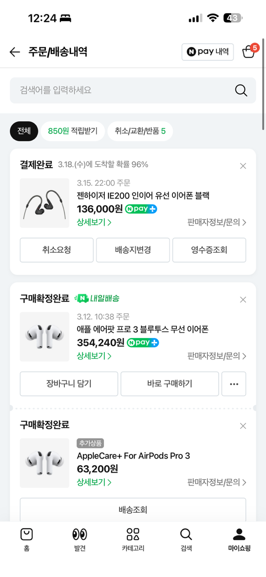Expand 상세보기 for AppleCare+ item
This screenshot has width=266, height=577.
click(x=94, y=482)
